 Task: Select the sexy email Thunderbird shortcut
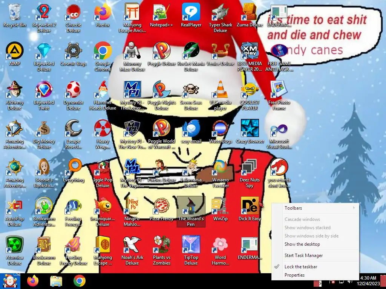click(x=191, y=132)
